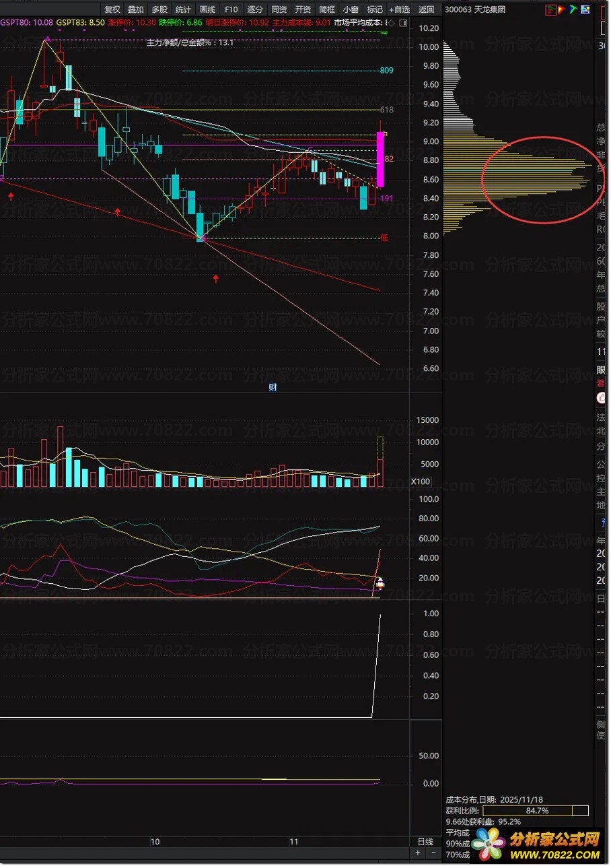This screenshot has width=611, height=866.
Task: Open the 统计 statistics tool
Action: click(x=183, y=9)
